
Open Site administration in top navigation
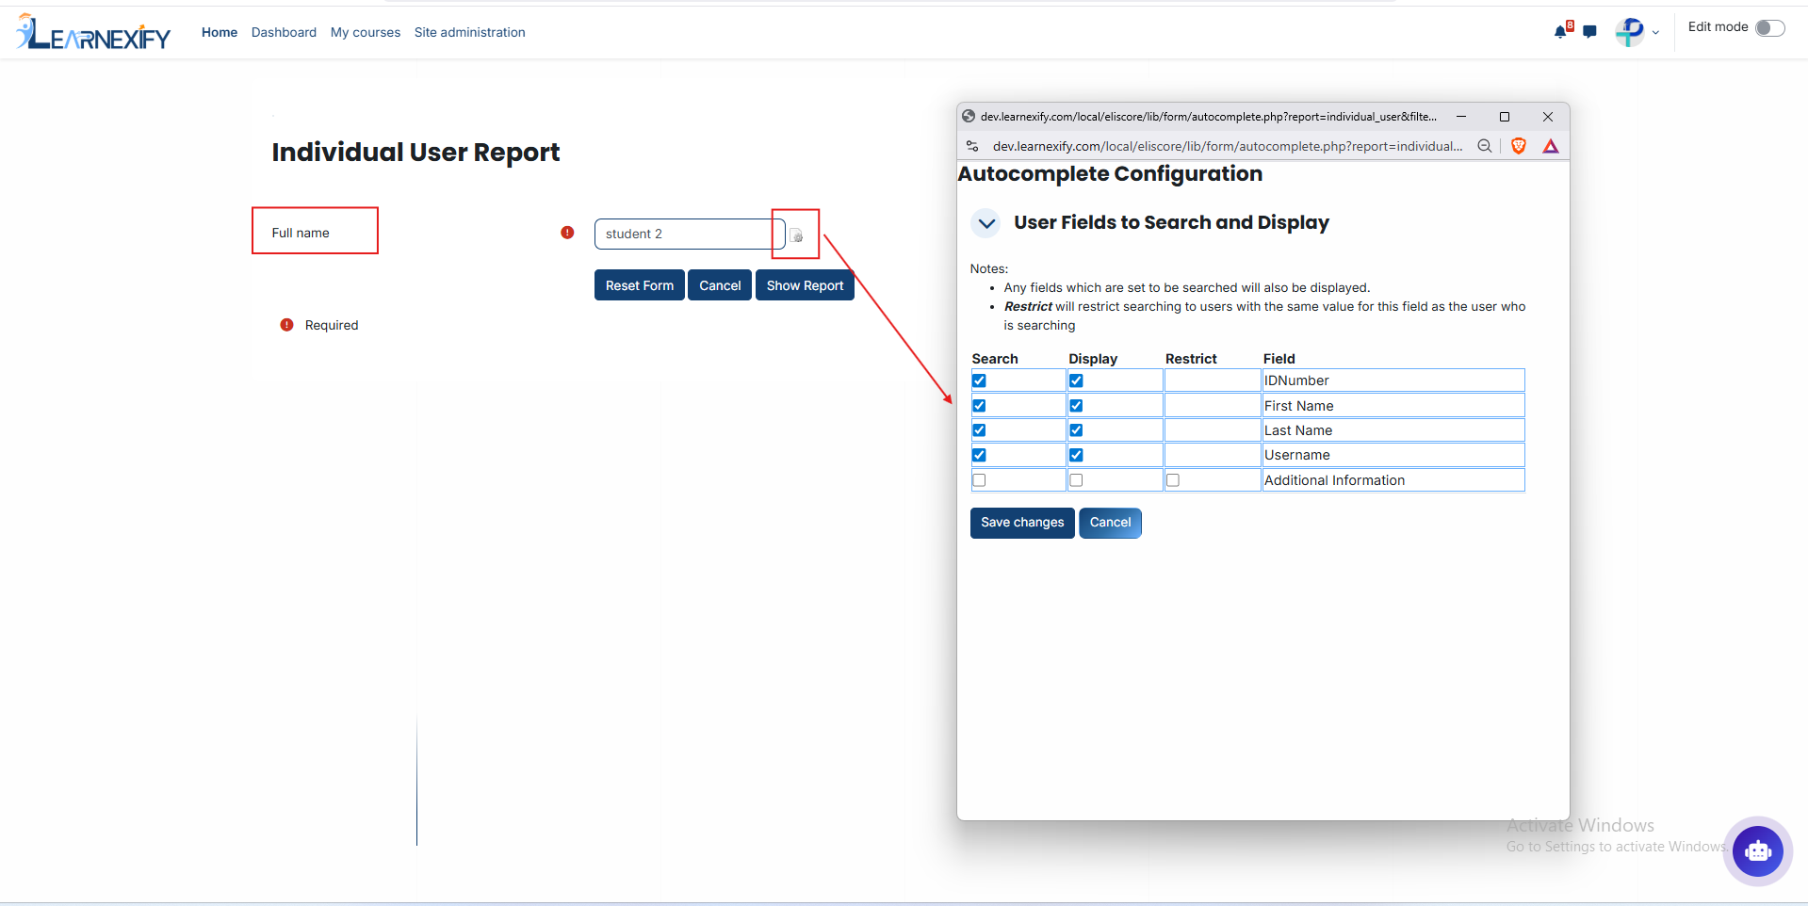[470, 32]
